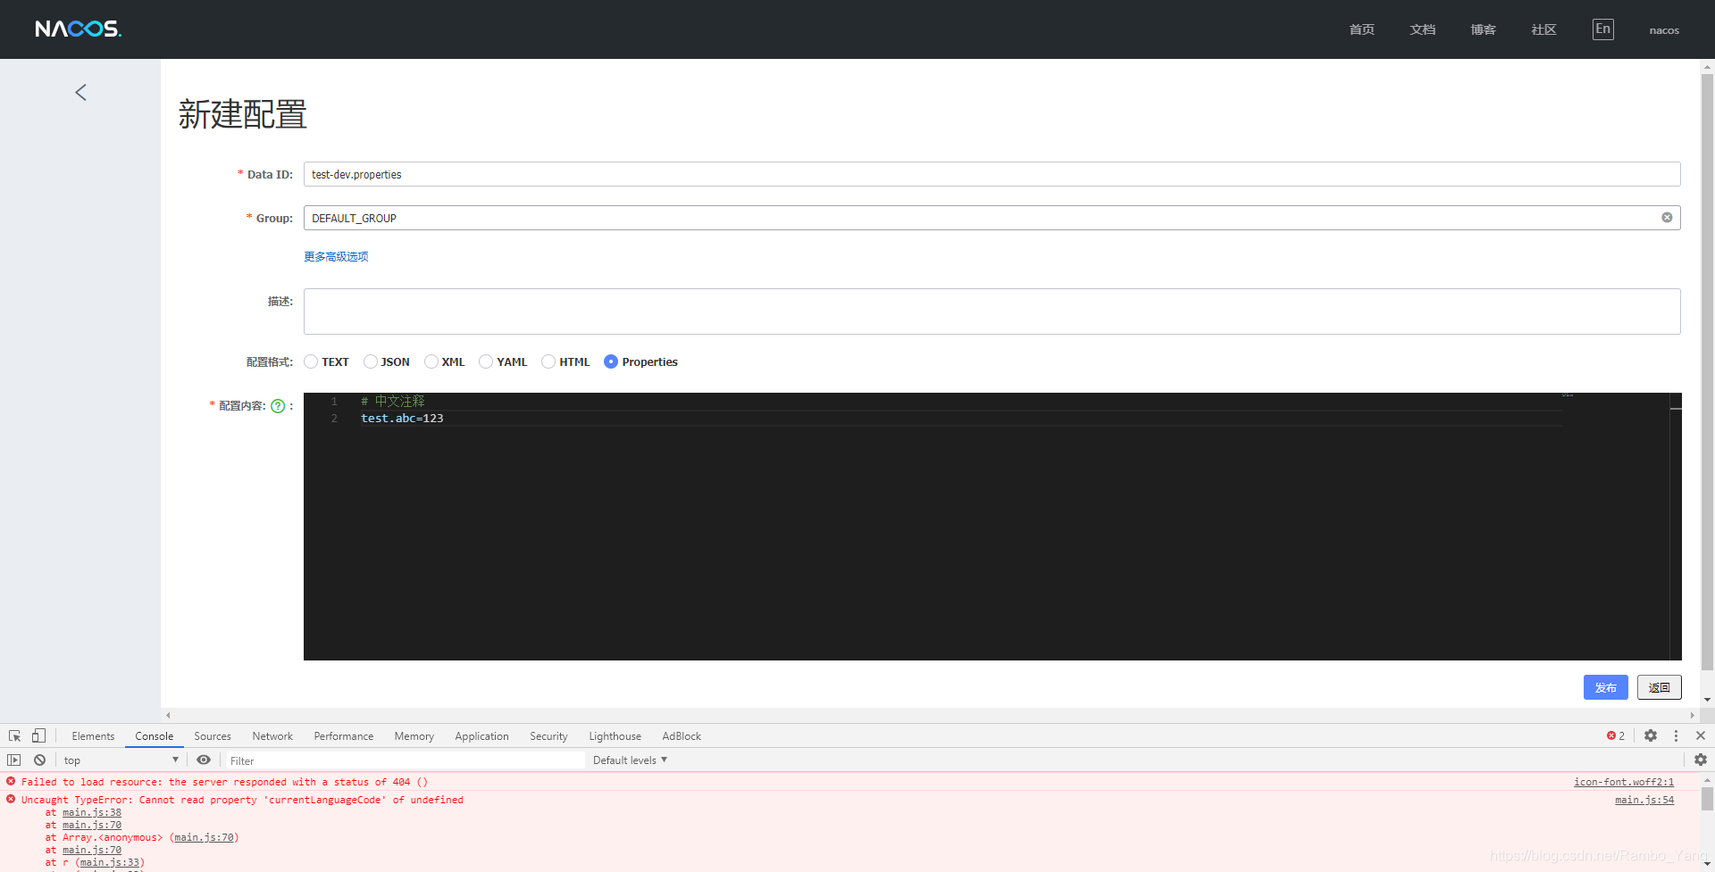
Task: Click the console Filter input field
Action: coord(402,760)
